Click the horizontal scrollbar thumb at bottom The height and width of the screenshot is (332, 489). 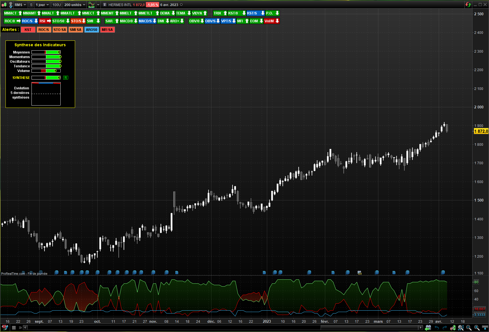tap(369, 328)
